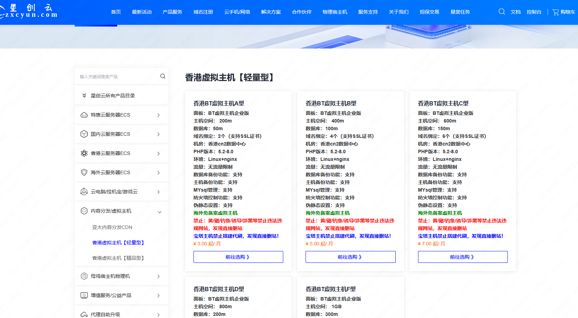Click the atom icon beside 香港云服务器ECS
Viewport: 578px width, 318px height.
[84, 153]
